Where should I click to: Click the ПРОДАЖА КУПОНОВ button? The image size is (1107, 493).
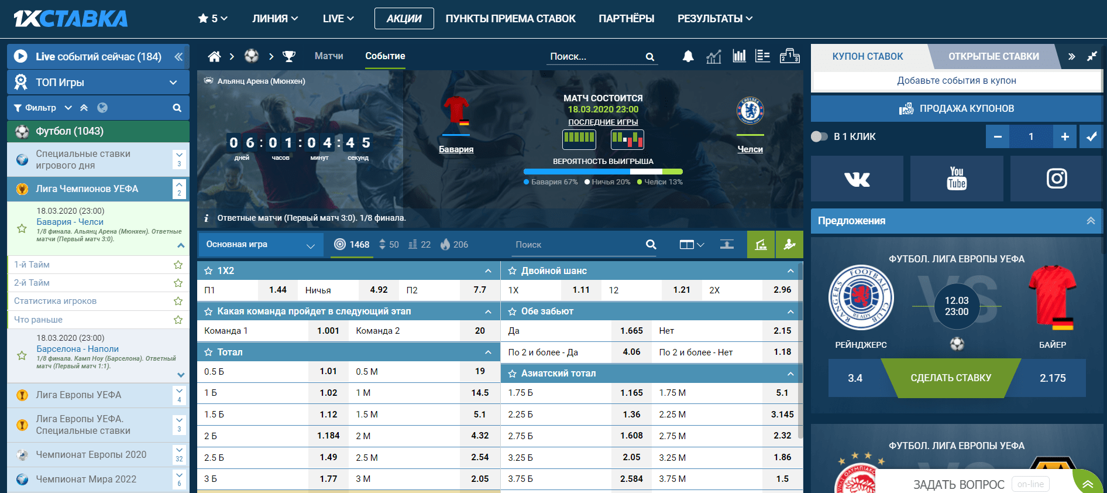957,108
